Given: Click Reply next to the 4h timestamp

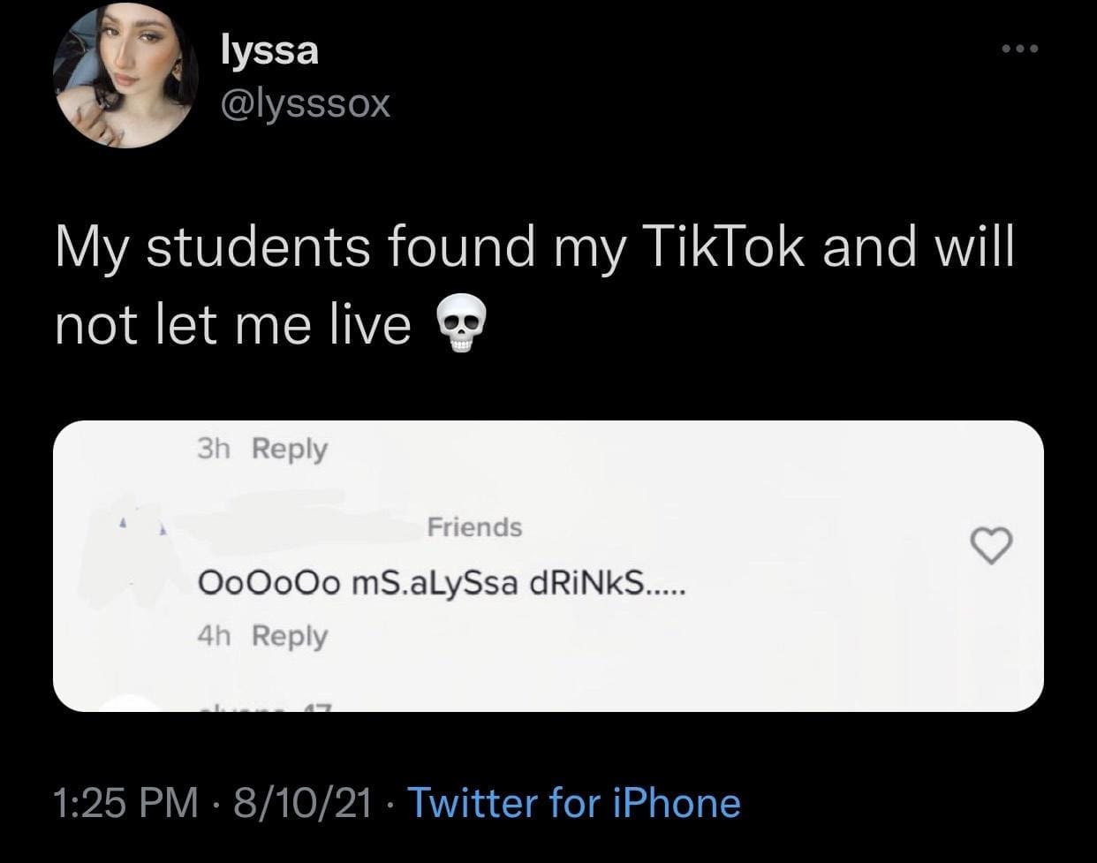Looking at the screenshot, I should click(x=290, y=635).
